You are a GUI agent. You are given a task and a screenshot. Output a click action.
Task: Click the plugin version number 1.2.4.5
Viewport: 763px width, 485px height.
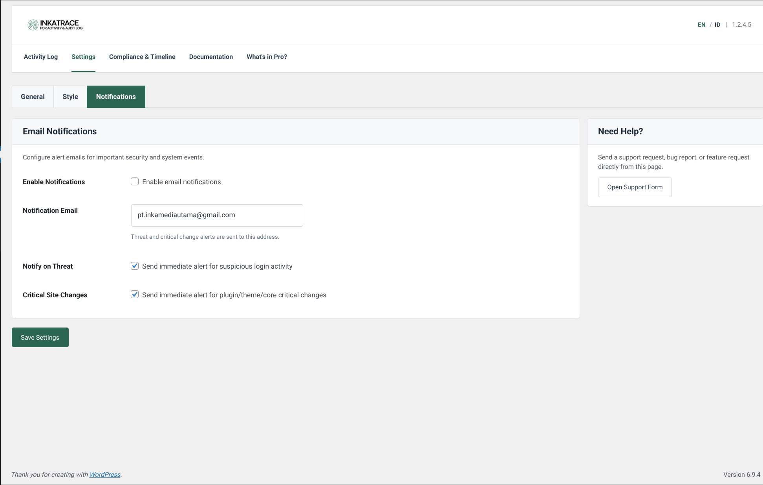tap(741, 24)
